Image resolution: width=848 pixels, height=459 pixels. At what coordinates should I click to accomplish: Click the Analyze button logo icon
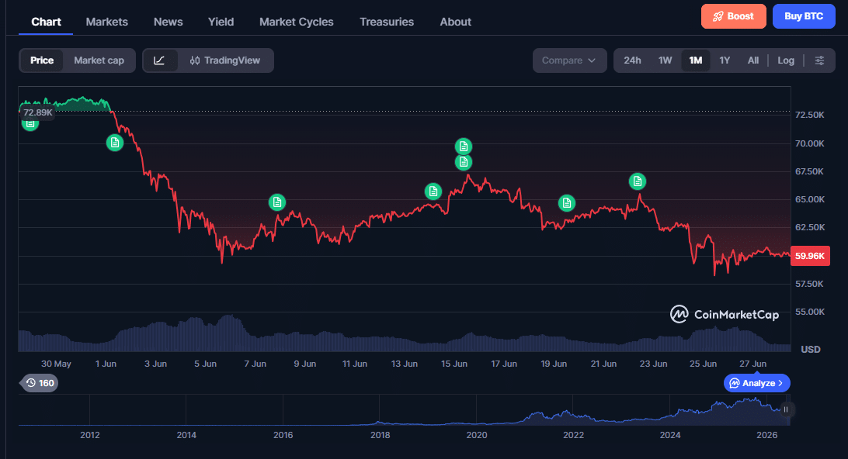734,383
